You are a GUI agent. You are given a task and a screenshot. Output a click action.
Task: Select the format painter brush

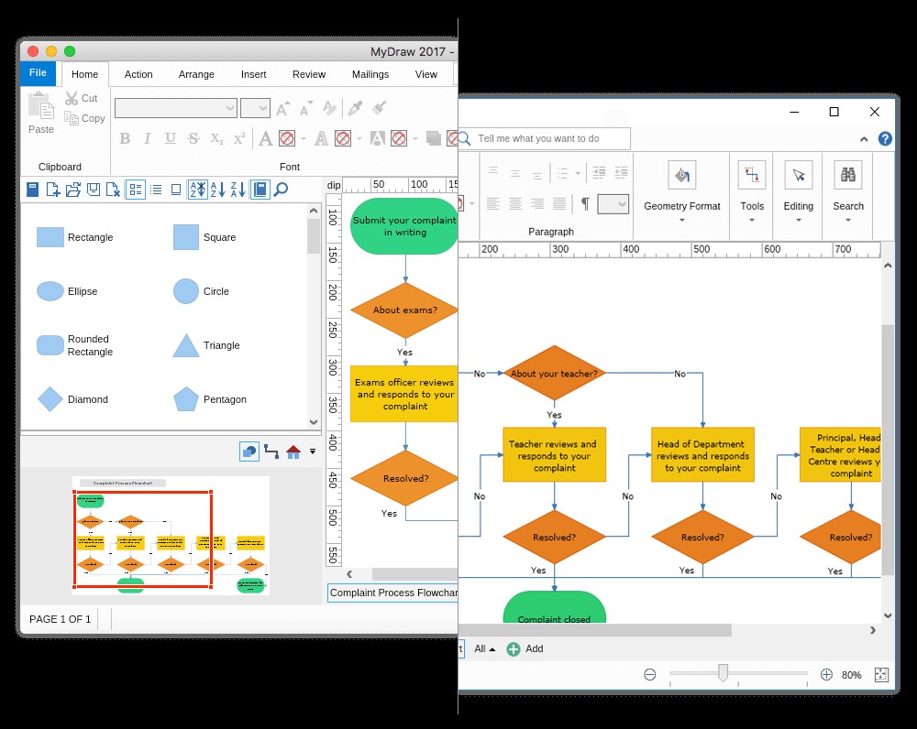[379, 108]
